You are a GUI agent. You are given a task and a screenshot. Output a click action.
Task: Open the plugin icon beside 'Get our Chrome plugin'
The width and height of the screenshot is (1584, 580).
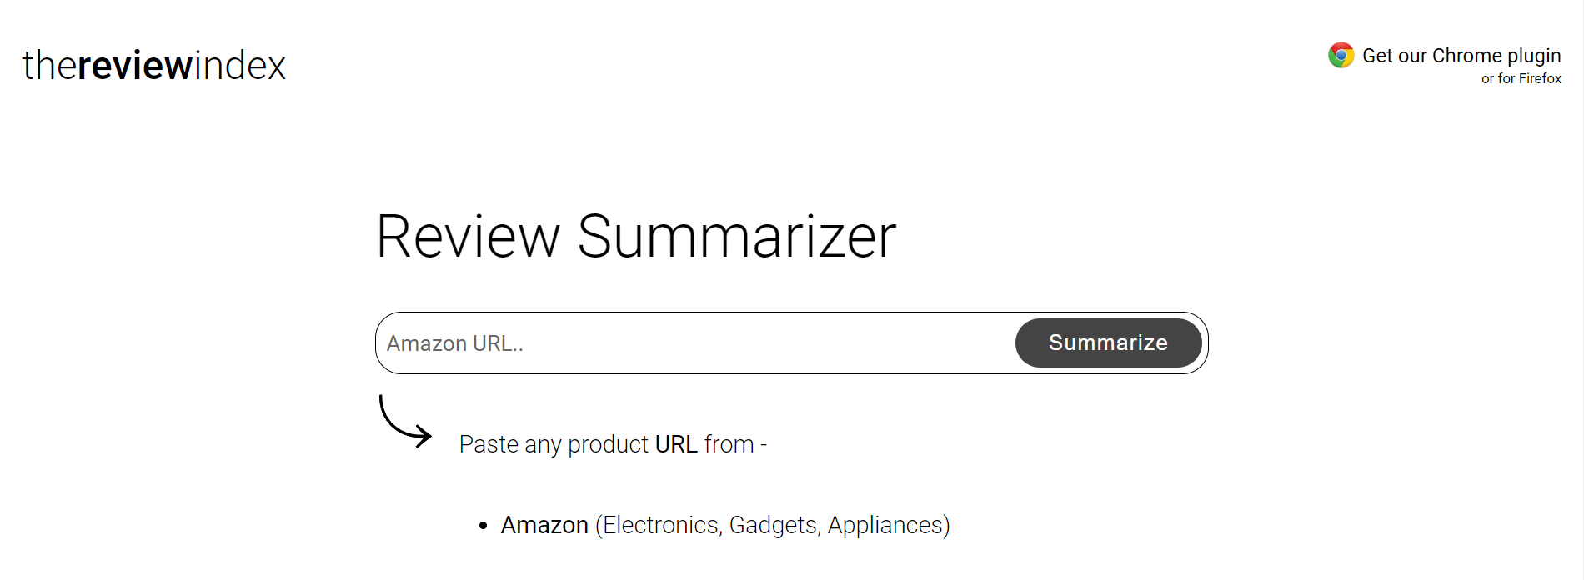click(x=1340, y=55)
